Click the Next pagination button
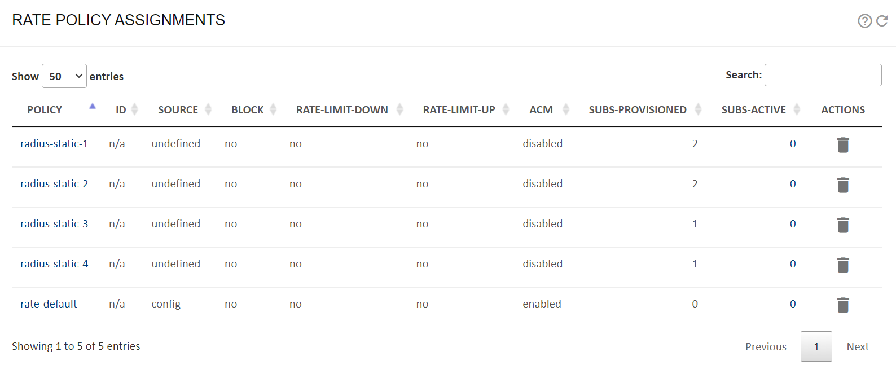Screen dimensions: 896x369 pyautogui.click(x=858, y=346)
